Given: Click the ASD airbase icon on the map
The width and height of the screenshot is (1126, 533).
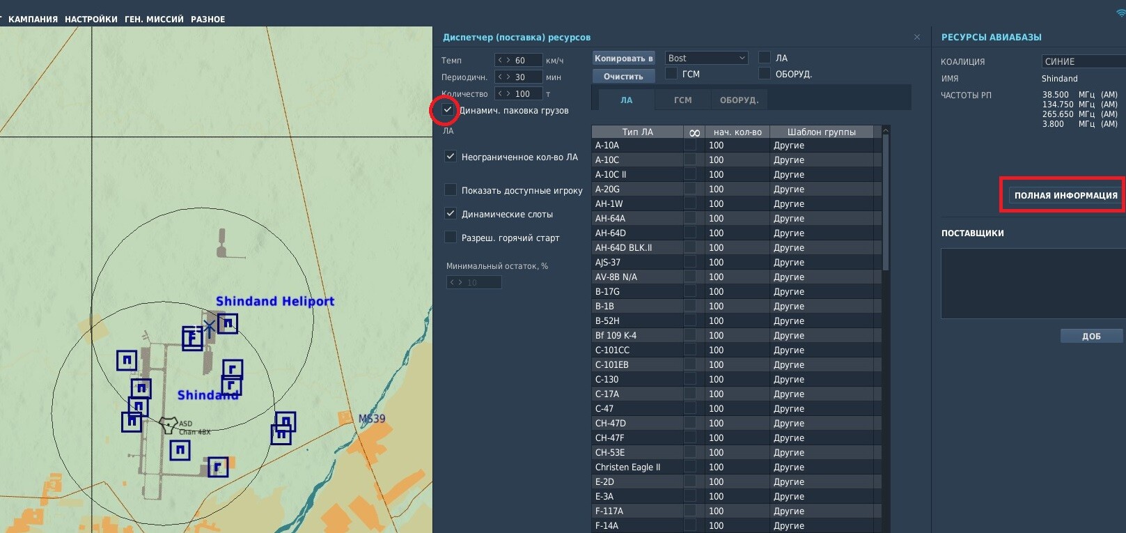Looking at the screenshot, I should tap(168, 424).
